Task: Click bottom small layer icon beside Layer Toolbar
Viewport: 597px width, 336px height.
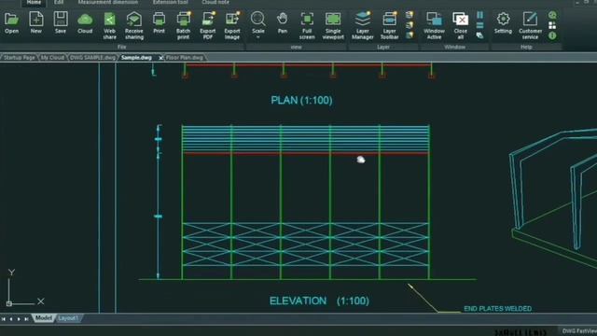Action: 410,35
